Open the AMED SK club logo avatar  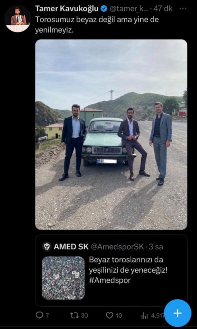pos(47,247)
